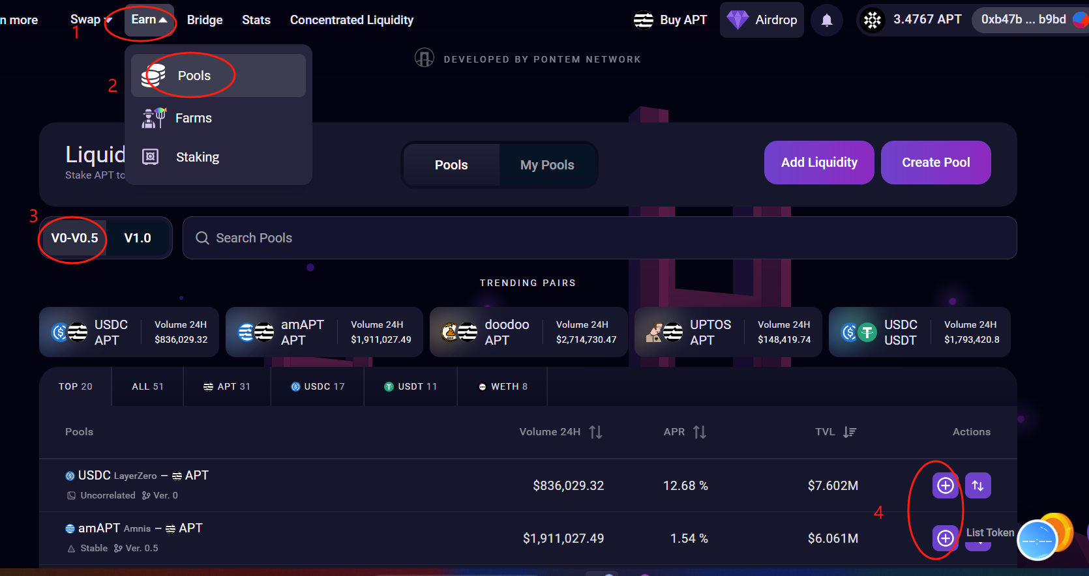Go to Concentrated Liquidity
This screenshot has width=1089, height=576.
[351, 20]
